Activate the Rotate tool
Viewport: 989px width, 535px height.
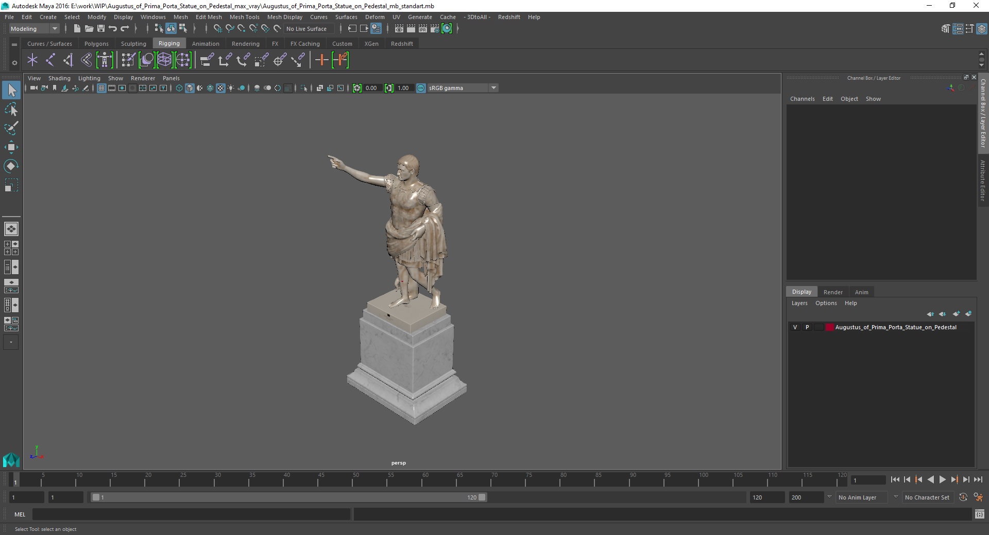tap(11, 166)
